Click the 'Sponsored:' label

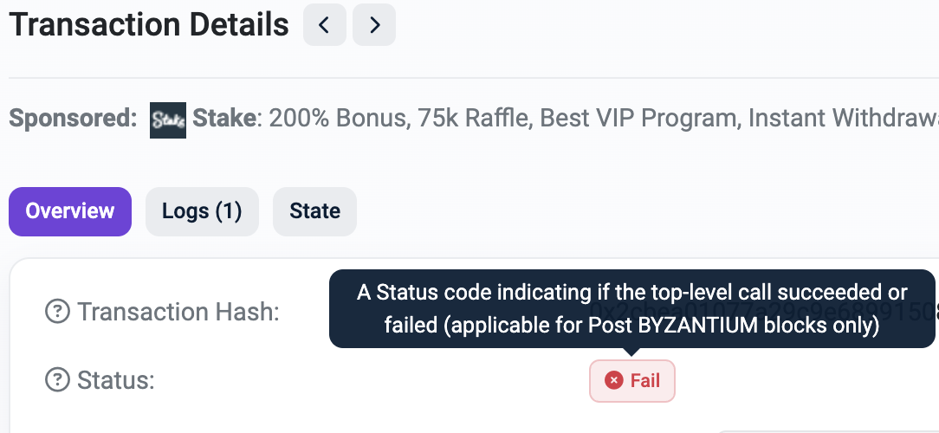[x=73, y=119]
